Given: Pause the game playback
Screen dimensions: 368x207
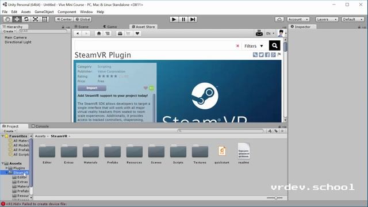Looking at the screenshot, I should click(183, 19).
